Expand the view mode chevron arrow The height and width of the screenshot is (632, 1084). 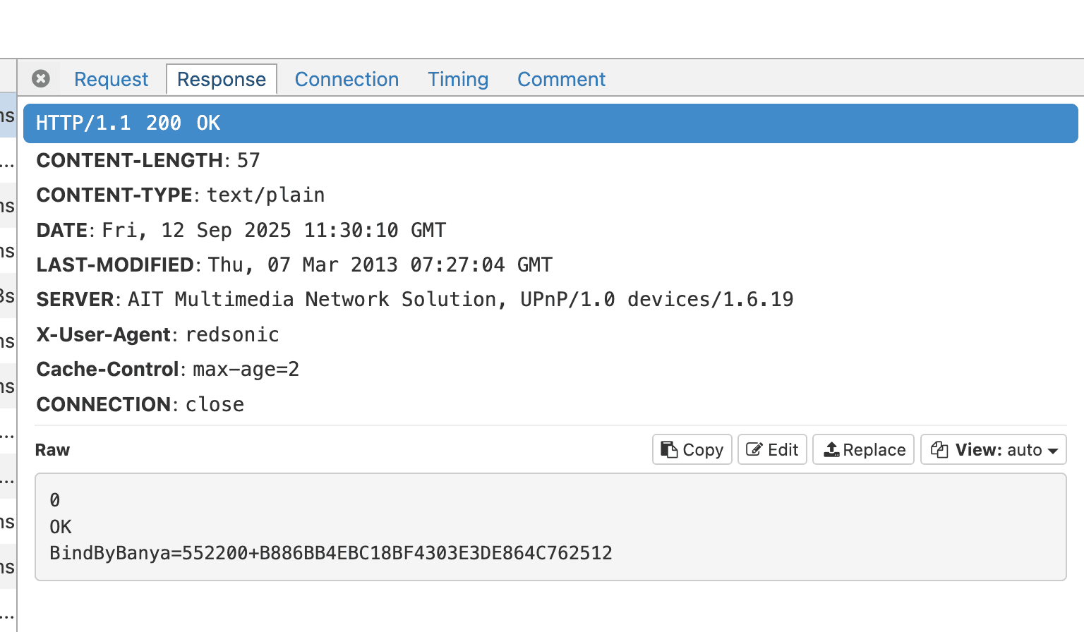(1052, 450)
